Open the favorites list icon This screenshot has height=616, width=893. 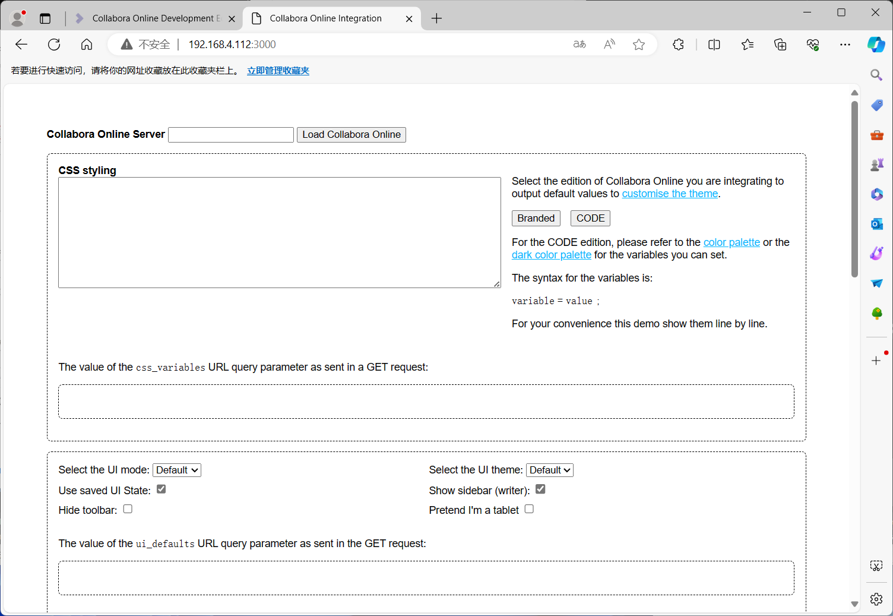pos(748,45)
